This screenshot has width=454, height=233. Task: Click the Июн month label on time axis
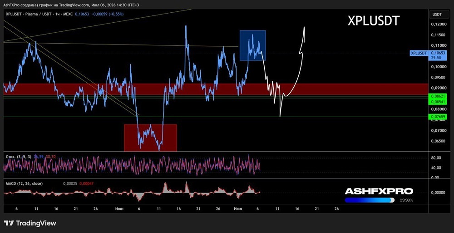(x=119, y=208)
